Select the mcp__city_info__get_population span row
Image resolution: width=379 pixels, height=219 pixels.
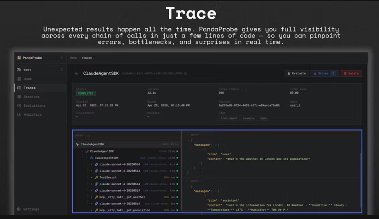(127, 210)
